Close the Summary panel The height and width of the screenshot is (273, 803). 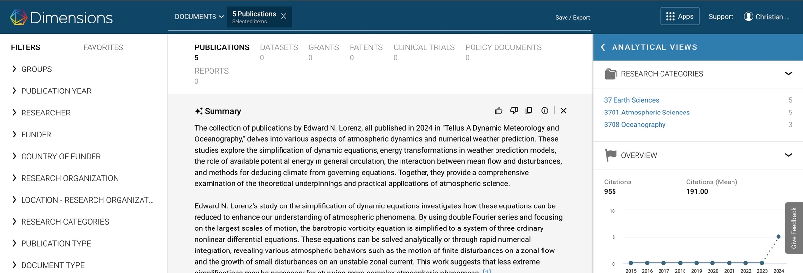564,111
